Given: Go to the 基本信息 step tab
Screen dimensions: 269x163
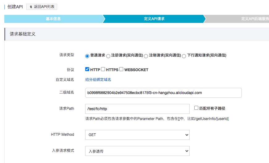Looking at the screenshot, I should tap(53, 19).
